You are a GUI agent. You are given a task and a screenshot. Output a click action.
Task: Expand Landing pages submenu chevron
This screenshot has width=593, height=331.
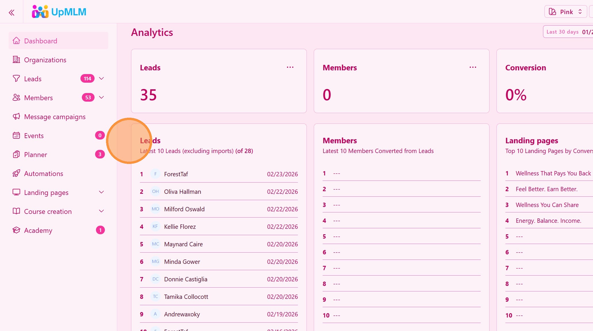(x=101, y=192)
